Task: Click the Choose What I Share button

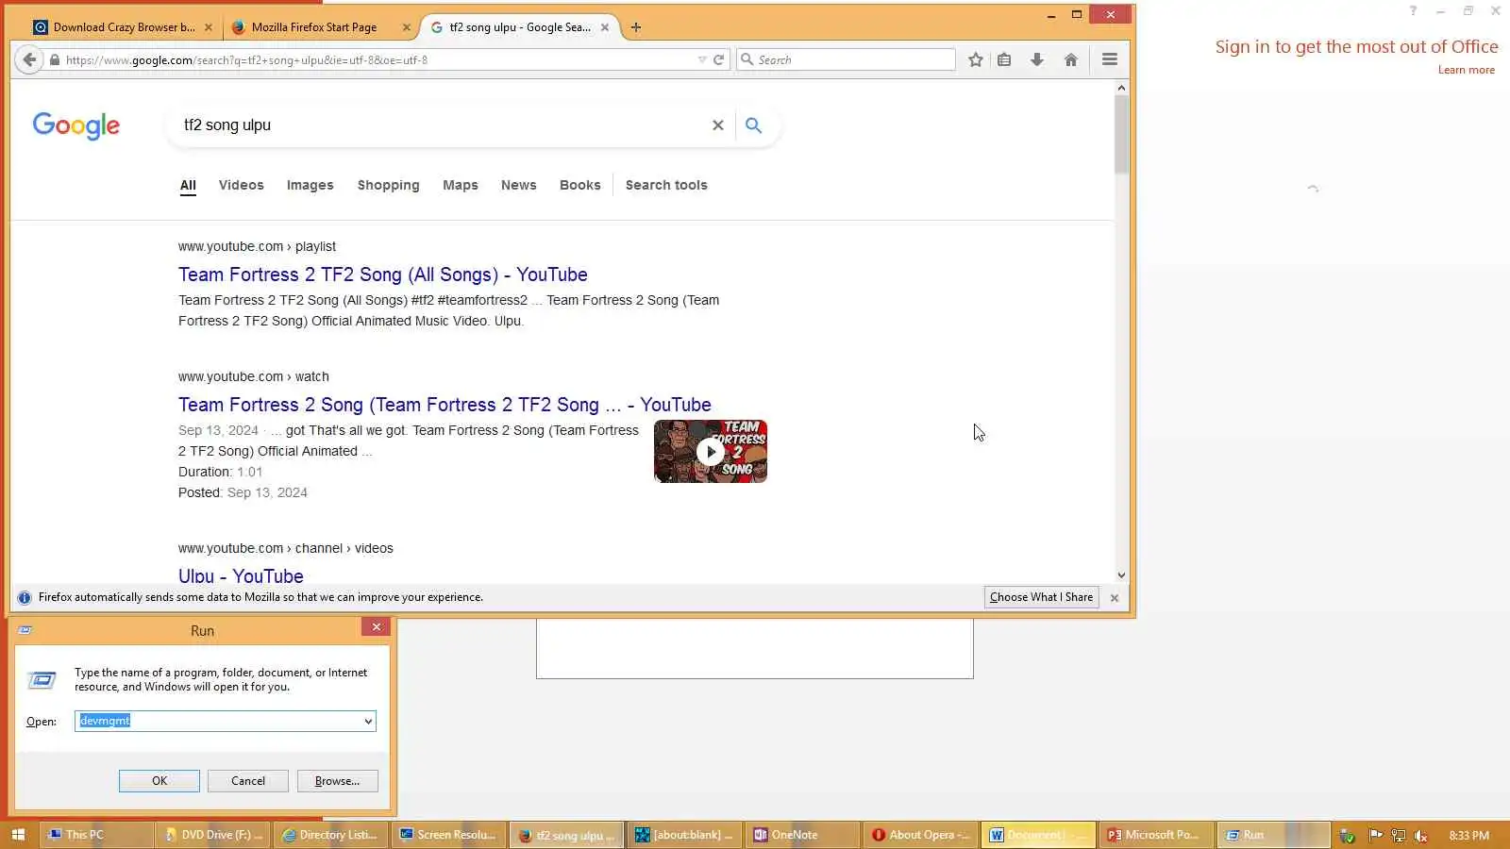Action: pos(1041,597)
